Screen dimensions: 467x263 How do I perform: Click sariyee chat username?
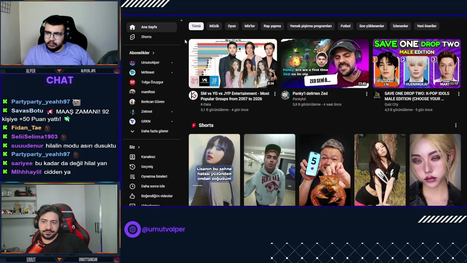[x=22, y=163]
